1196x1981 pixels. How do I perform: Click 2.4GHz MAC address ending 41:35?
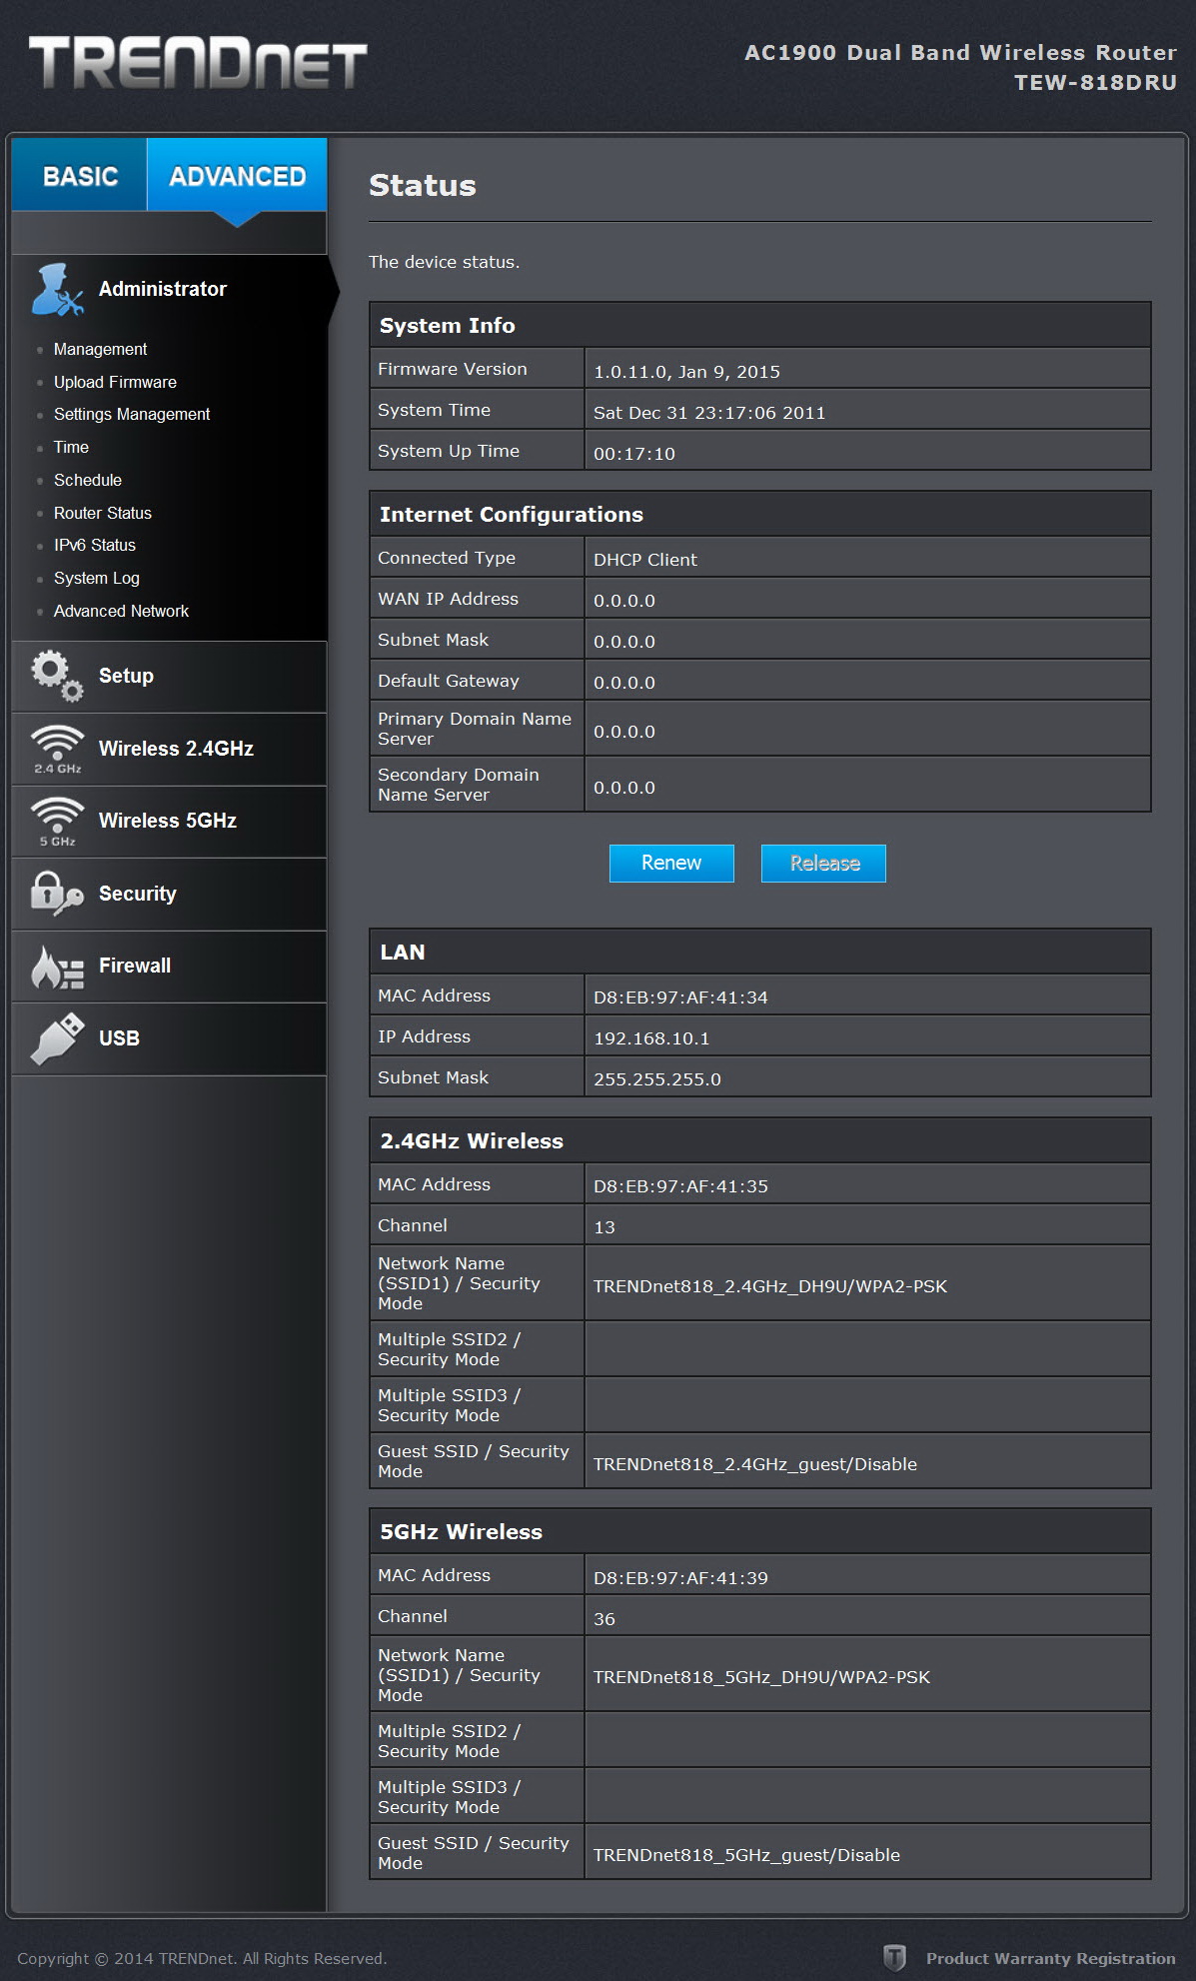point(680,1186)
